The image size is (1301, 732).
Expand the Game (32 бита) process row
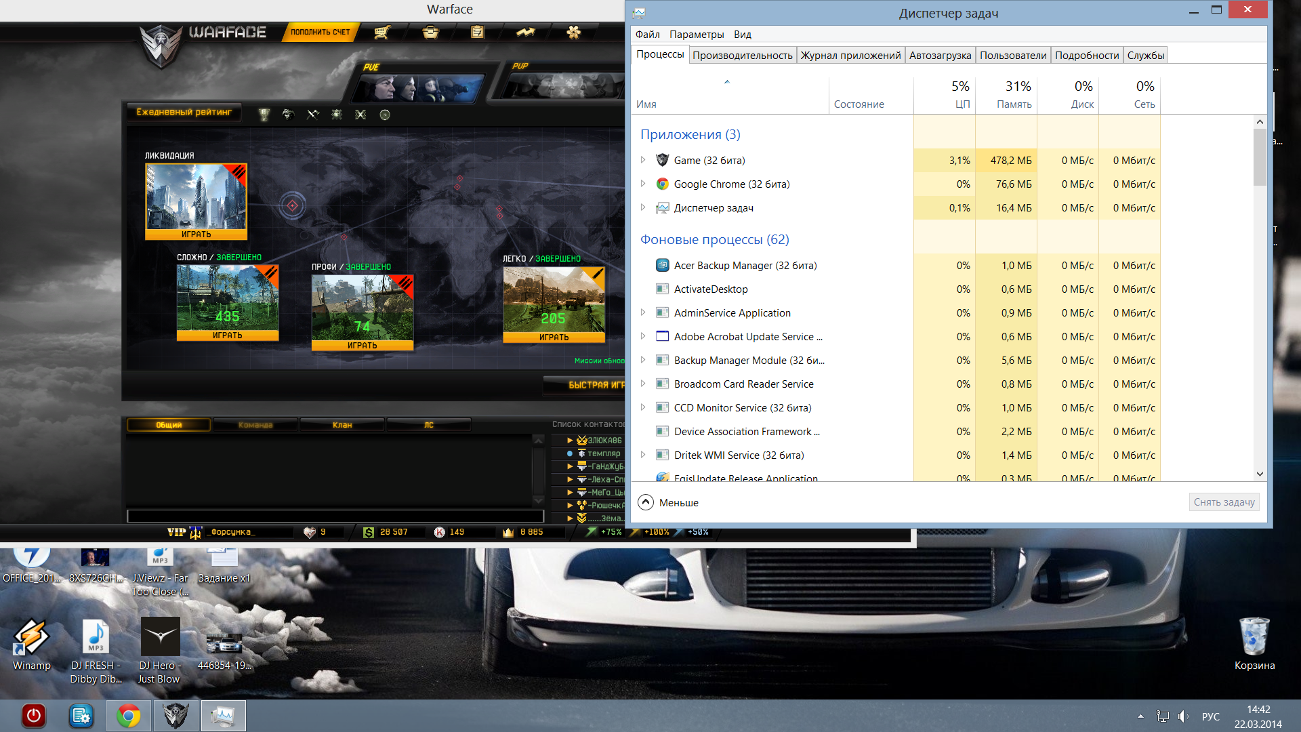click(x=643, y=160)
